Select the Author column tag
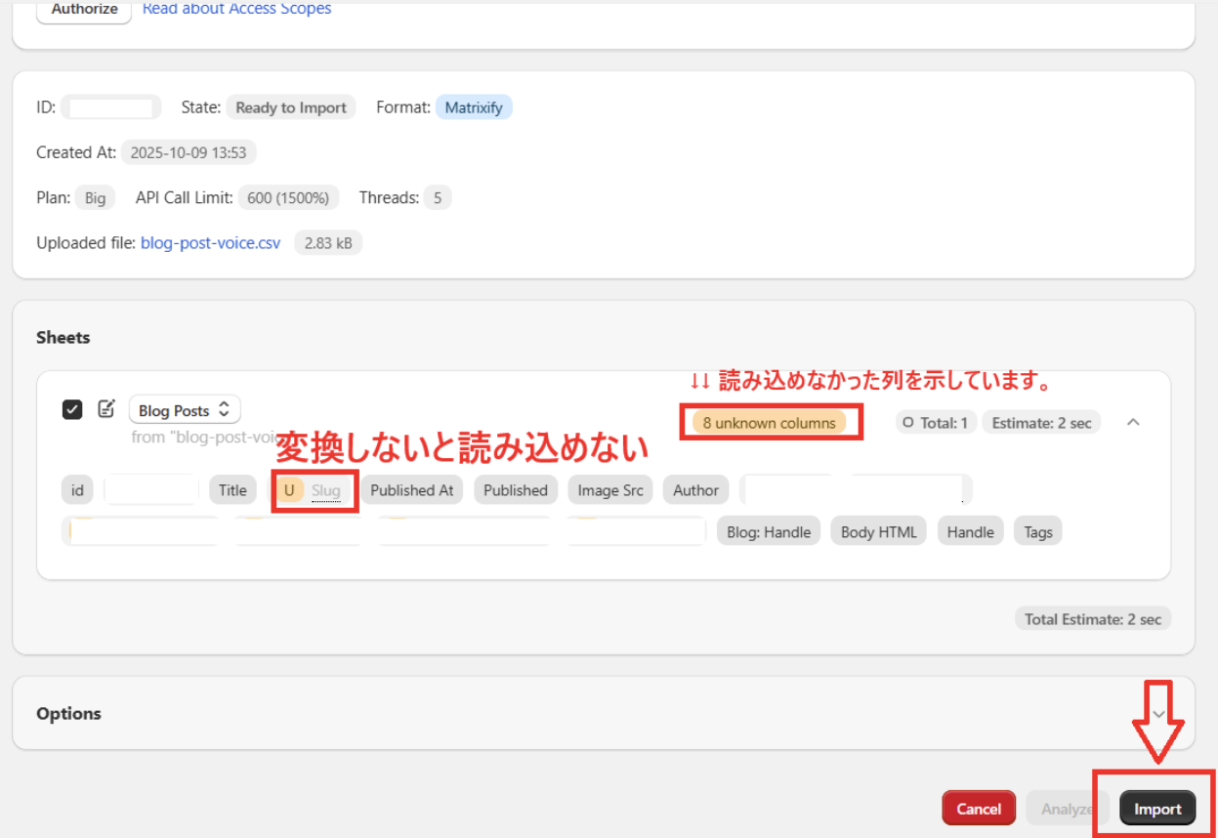1218x838 pixels. [695, 490]
